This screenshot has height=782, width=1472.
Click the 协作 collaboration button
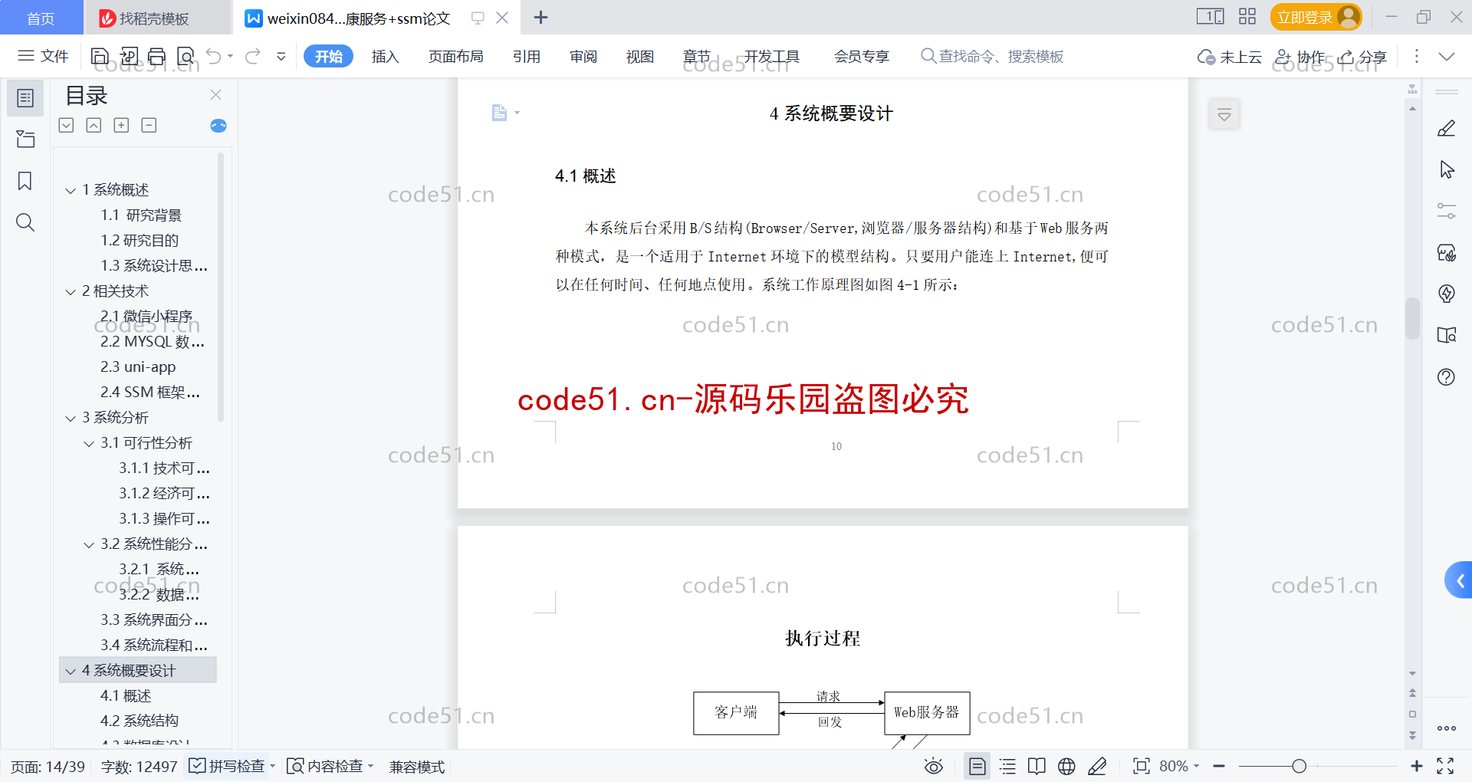[x=1299, y=57]
